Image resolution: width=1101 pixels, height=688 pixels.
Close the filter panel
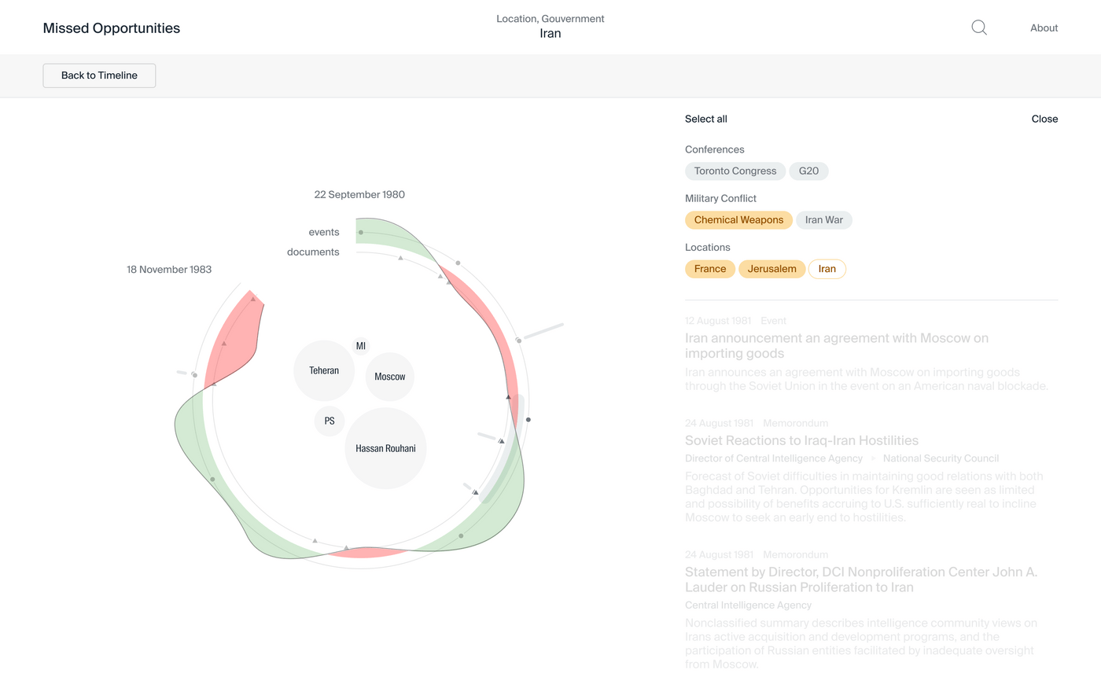(x=1044, y=119)
